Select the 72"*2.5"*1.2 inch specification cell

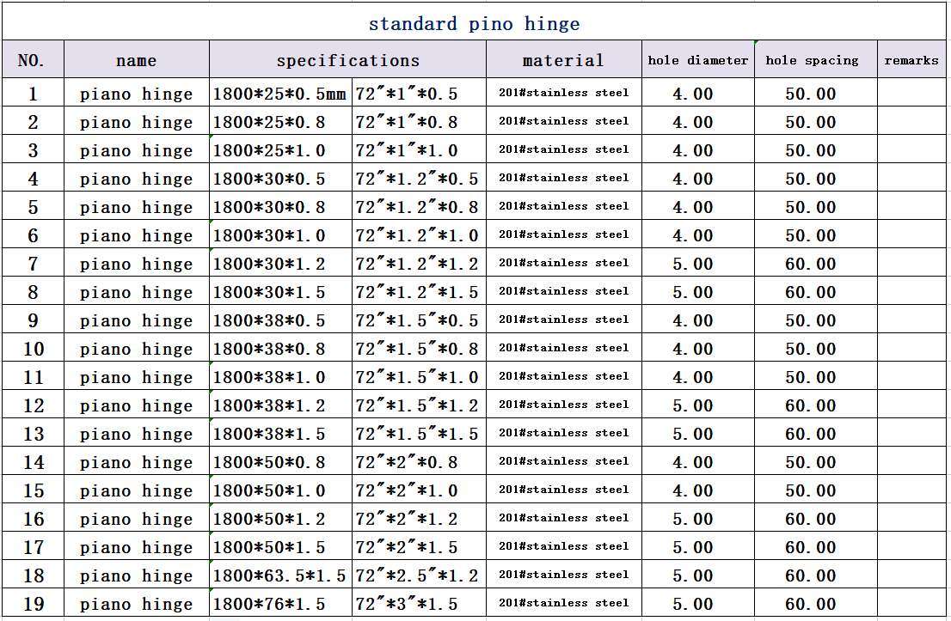418,575
